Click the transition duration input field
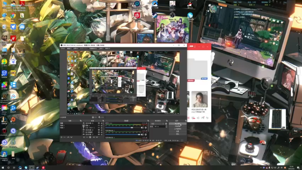This screenshot has width=302, height=170. (159, 127)
